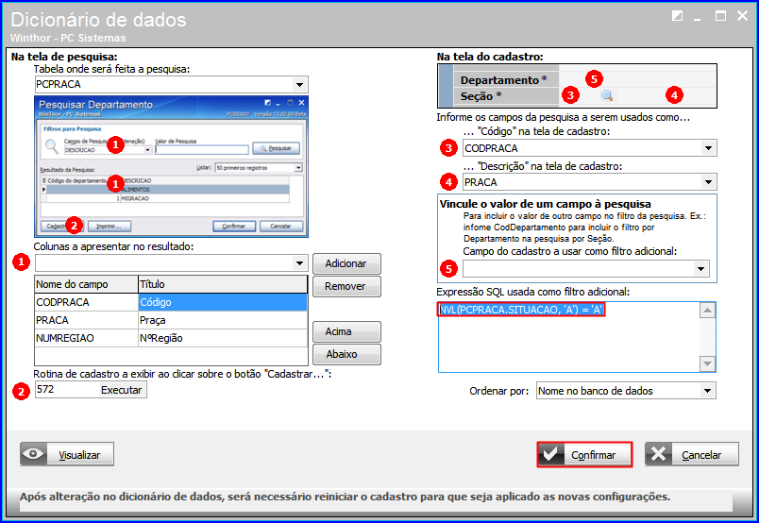Click the Título column header

pyautogui.click(x=223, y=284)
